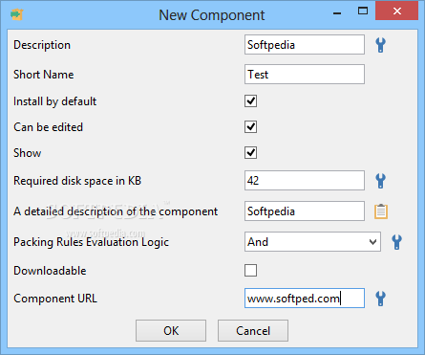Close the New Component dialog
This screenshot has height=355, width=425.
pos(396,11)
